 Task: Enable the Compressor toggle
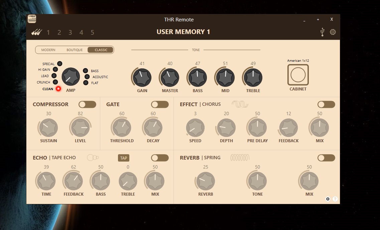tap(87, 104)
